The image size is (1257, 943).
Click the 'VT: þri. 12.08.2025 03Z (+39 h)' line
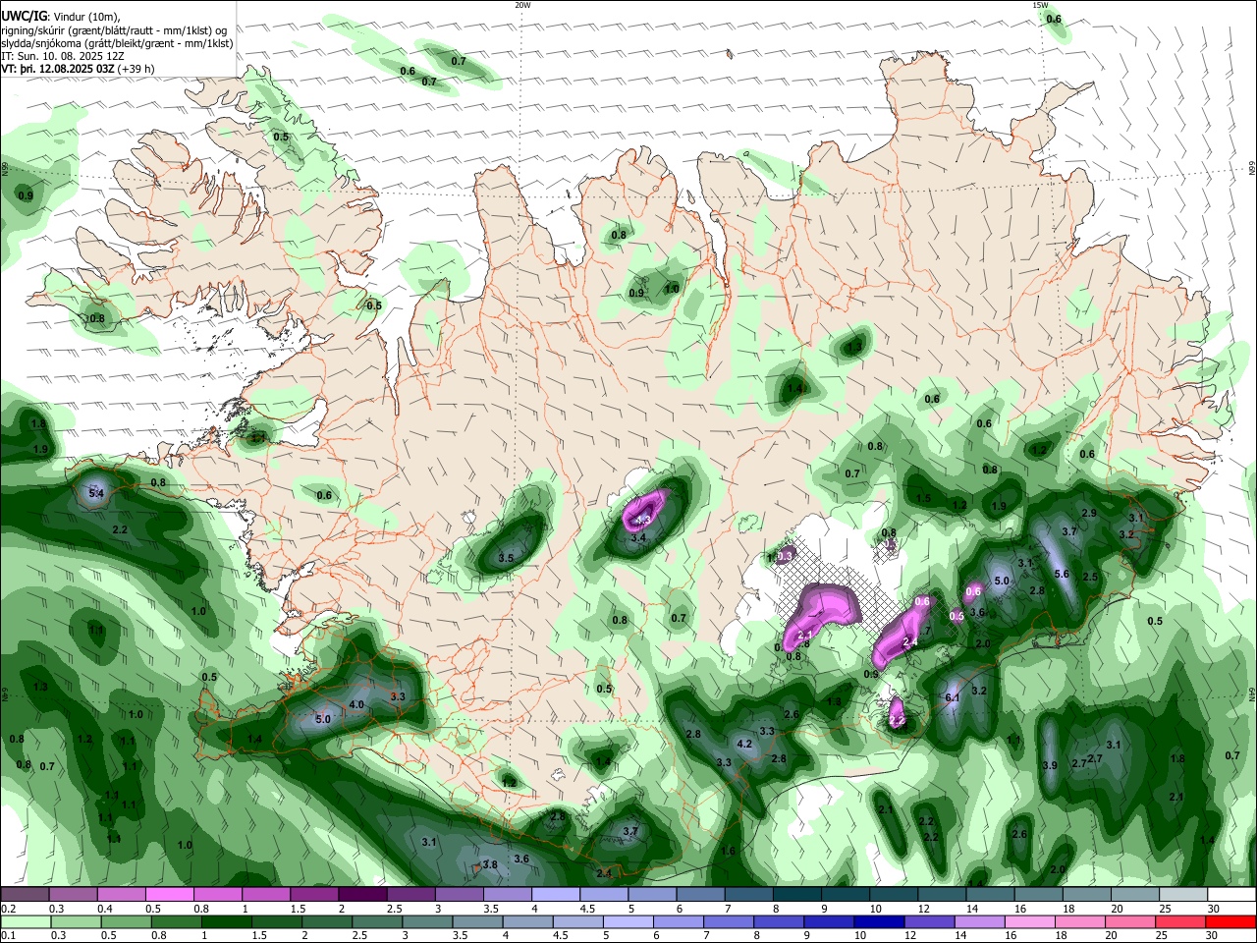click(78, 70)
